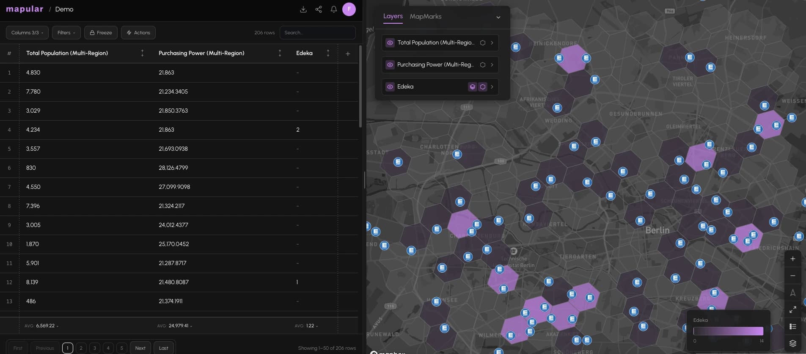Viewport: 806px width, 354px height.
Task: Toggle Edeka 3D cube display icon
Action: 473,87
